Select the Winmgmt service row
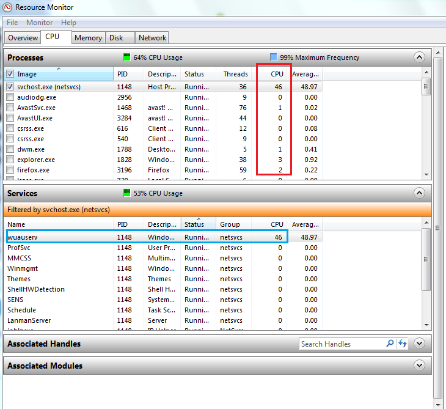This screenshot has height=409, width=446. click(163, 268)
